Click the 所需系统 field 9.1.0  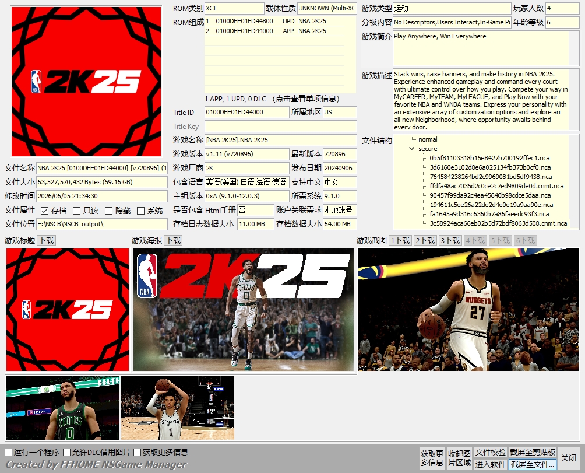click(x=340, y=197)
